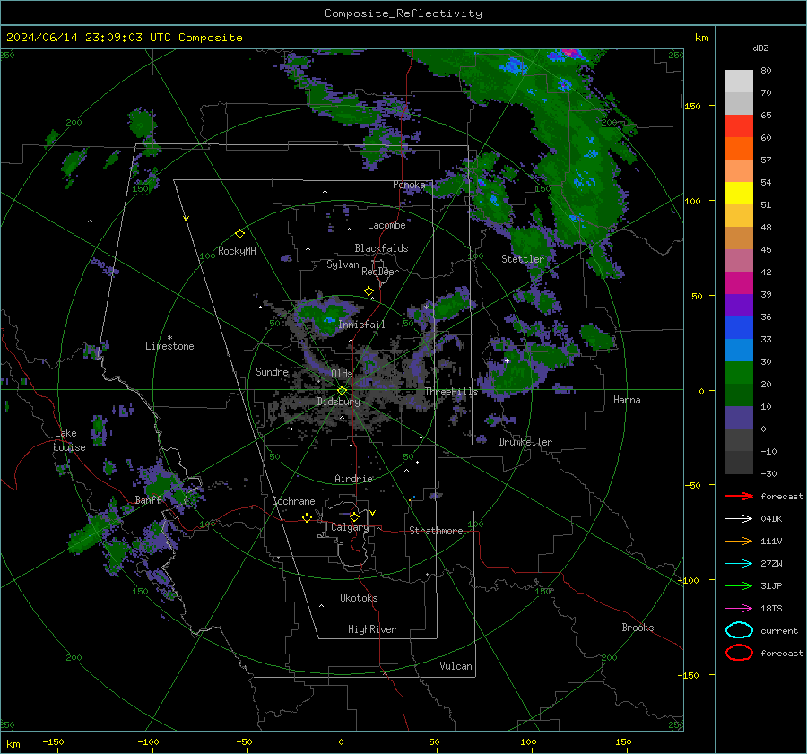Click the km unit label at top right

[x=701, y=38]
